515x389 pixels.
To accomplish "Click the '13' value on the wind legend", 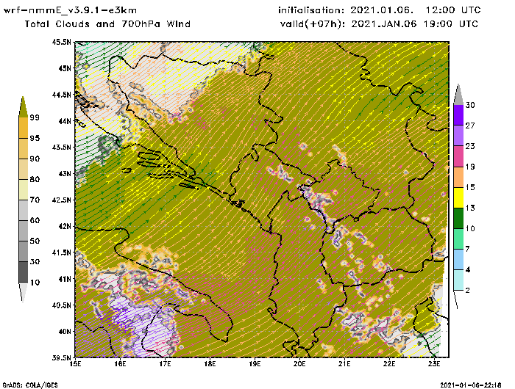I will click(470, 208).
